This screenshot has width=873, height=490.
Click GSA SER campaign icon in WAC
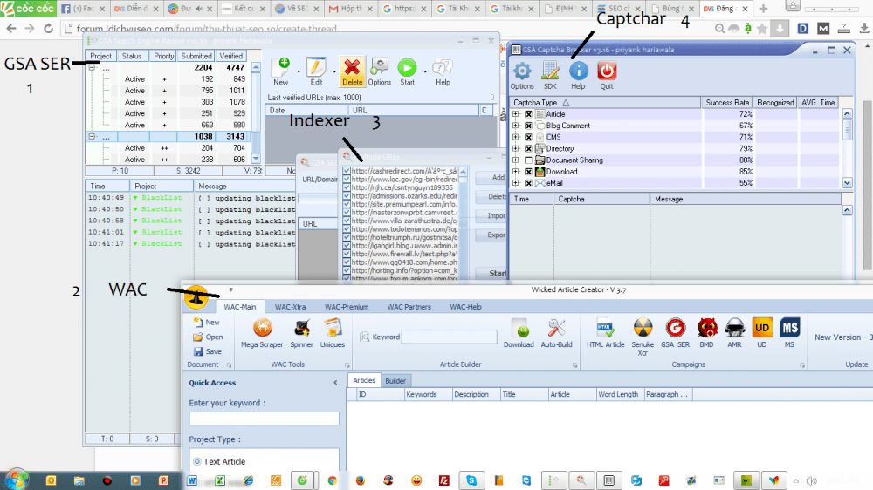pyautogui.click(x=676, y=329)
